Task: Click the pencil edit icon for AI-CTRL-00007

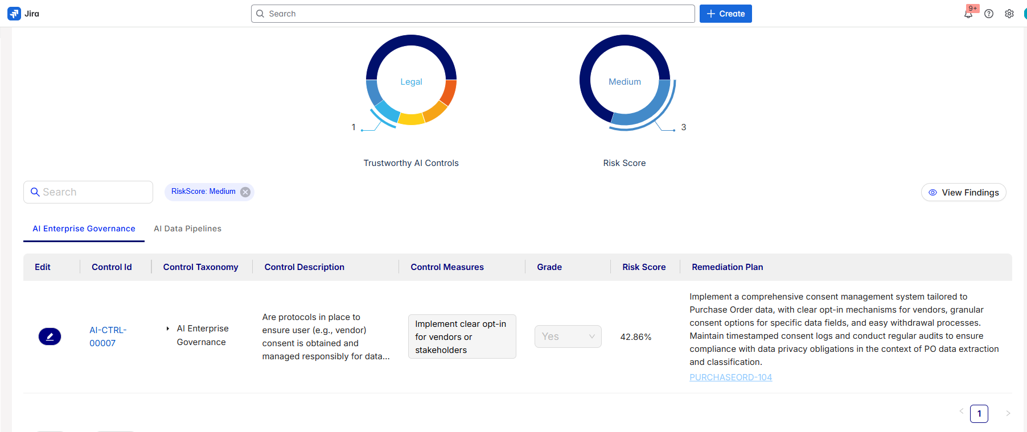Action: pos(50,337)
